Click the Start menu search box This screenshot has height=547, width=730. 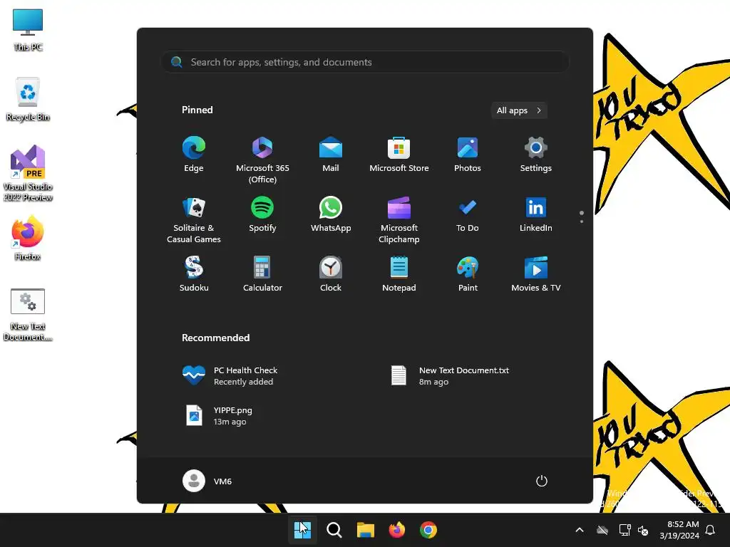(365, 62)
